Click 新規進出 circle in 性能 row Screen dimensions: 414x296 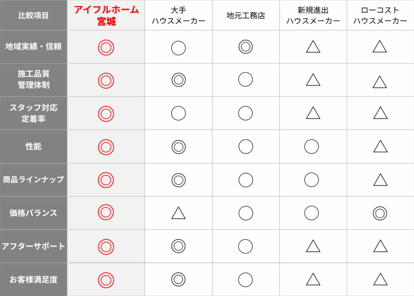tap(311, 147)
